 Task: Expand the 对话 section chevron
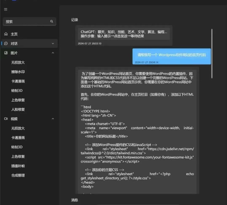pyautogui.click(x=53, y=43)
